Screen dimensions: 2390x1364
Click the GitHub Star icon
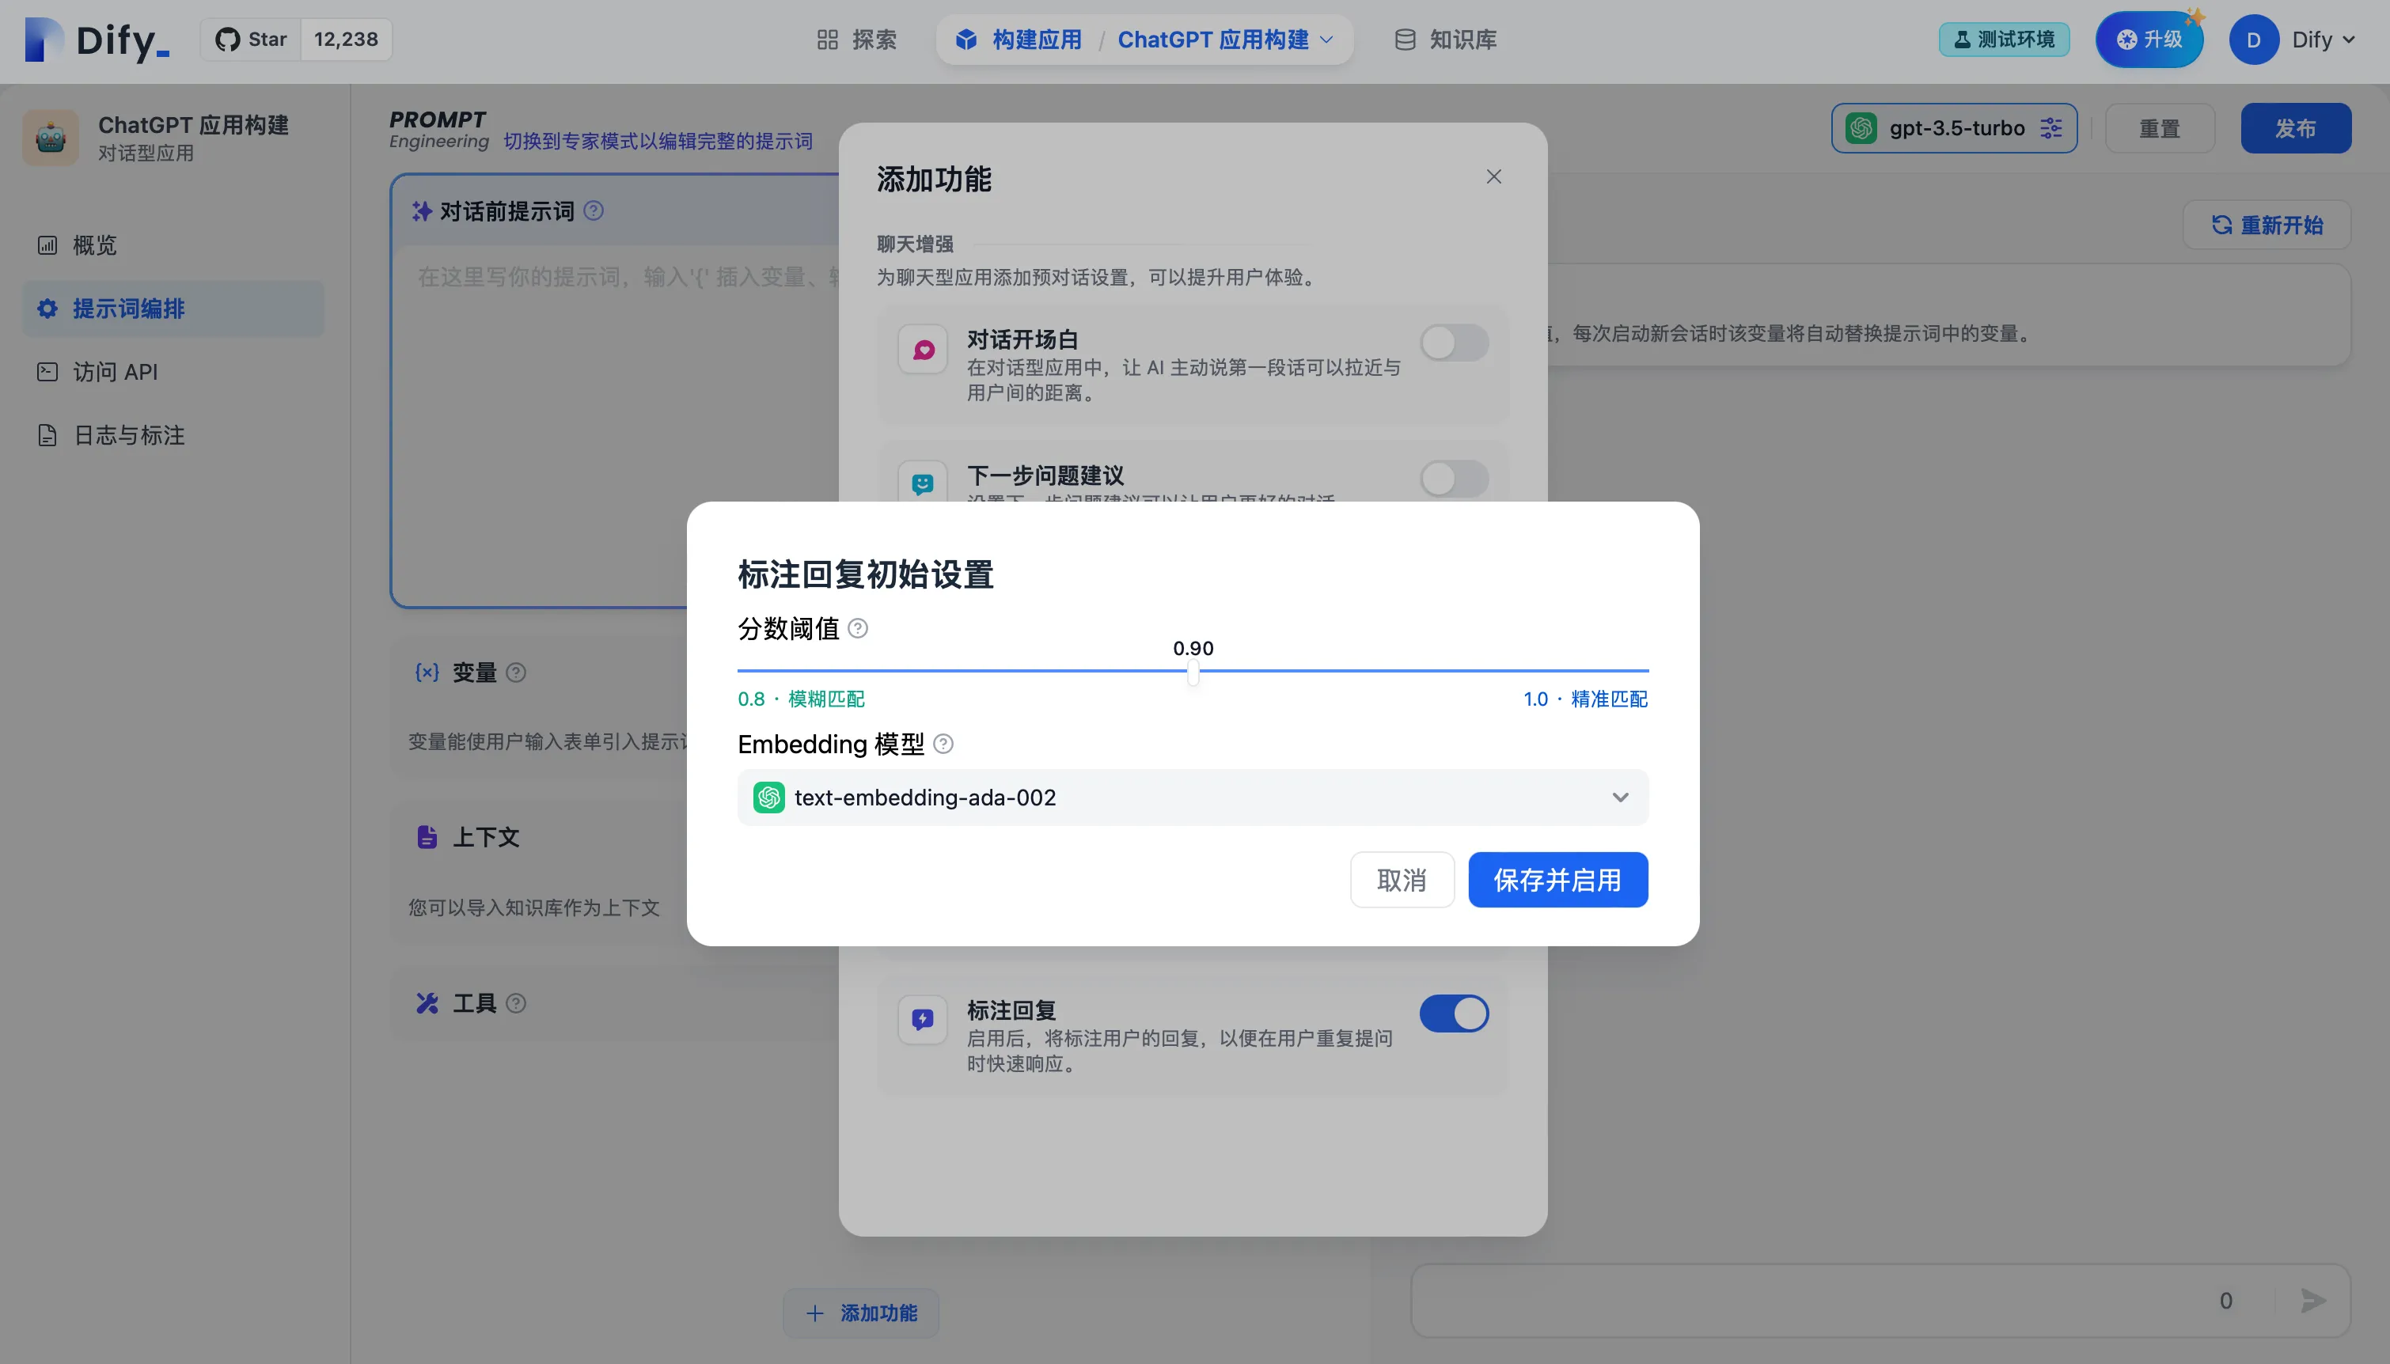pos(228,40)
